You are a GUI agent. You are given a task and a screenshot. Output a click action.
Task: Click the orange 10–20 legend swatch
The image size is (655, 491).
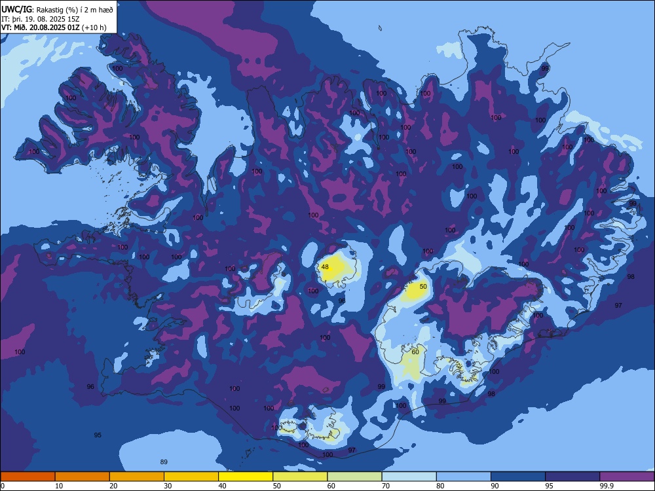pos(83,477)
